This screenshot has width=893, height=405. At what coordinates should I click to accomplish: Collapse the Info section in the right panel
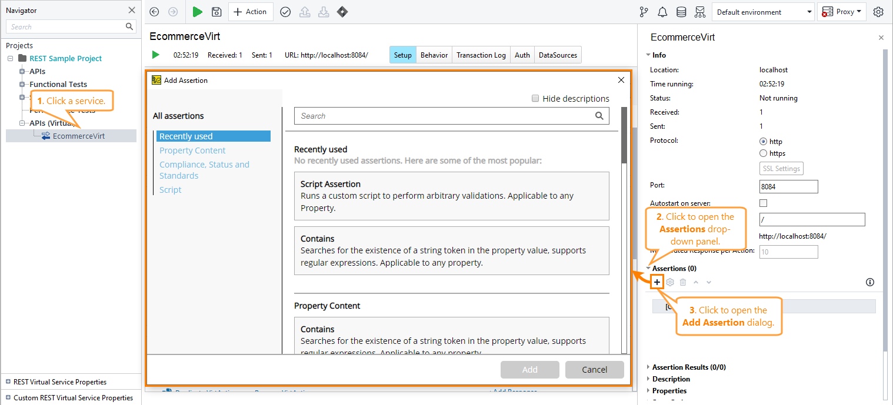648,55
